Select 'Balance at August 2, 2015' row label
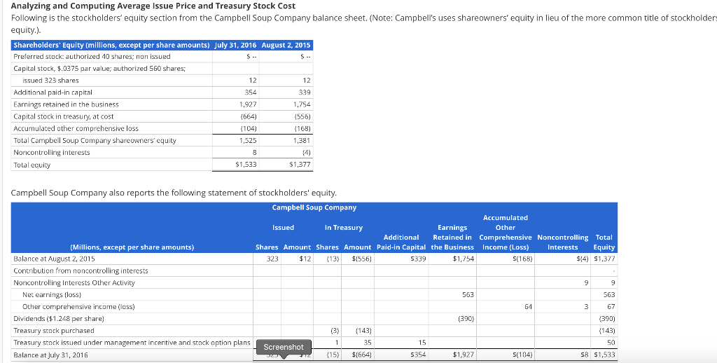The width and height of the screenshot is (717, 363). pos(54,259)
